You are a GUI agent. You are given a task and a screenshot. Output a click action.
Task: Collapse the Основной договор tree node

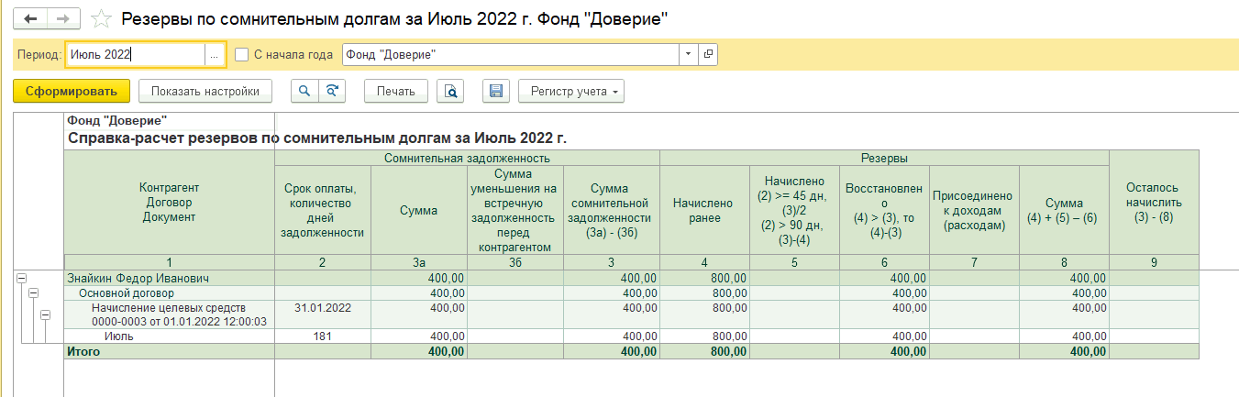tap(33, 293)
